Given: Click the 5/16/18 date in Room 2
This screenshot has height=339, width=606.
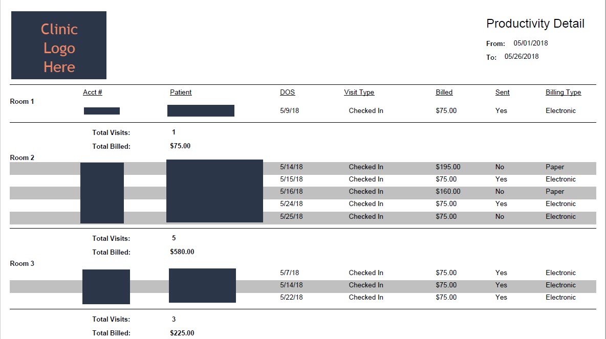Looking at the screenshot, I should 291,192.
